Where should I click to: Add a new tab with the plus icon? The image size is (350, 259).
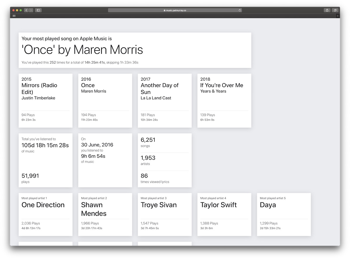coord(338,16)
